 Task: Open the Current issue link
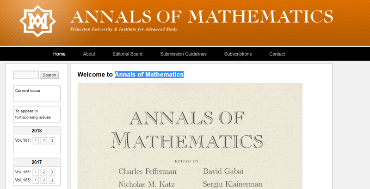click(27, 91)
